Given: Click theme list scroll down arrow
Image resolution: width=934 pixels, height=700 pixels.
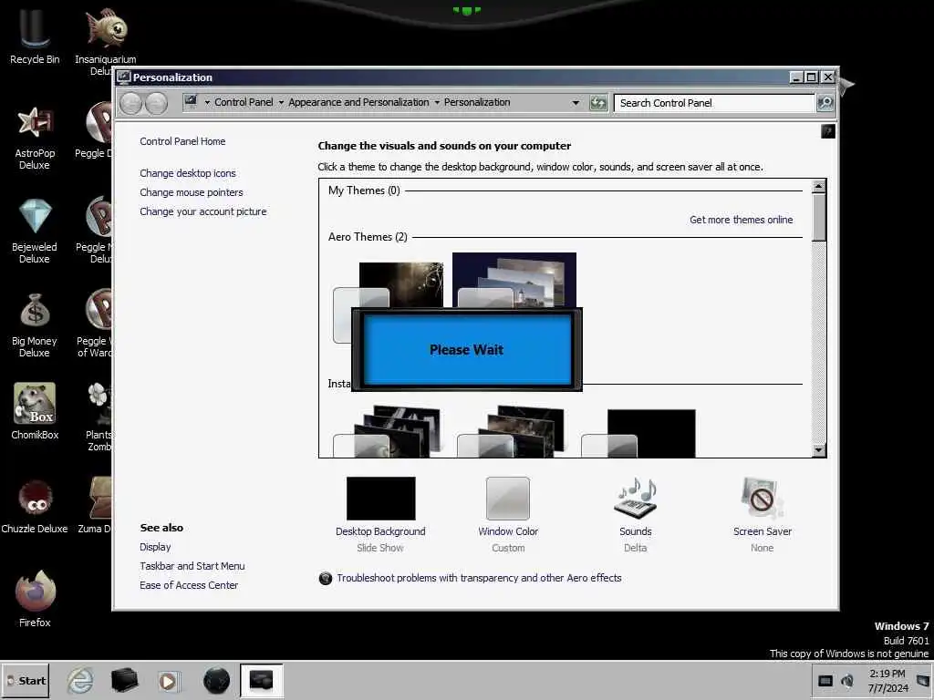Looking at the screenshot, I should [x=819, y=450].
